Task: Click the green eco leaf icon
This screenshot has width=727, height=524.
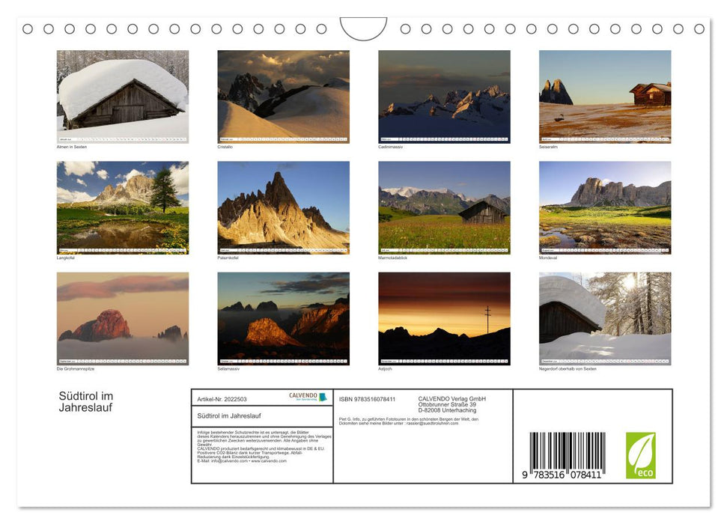Action: click(x=640, y=455)
